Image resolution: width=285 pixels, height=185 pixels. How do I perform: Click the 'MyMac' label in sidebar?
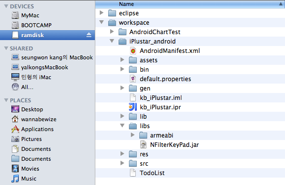30,15
